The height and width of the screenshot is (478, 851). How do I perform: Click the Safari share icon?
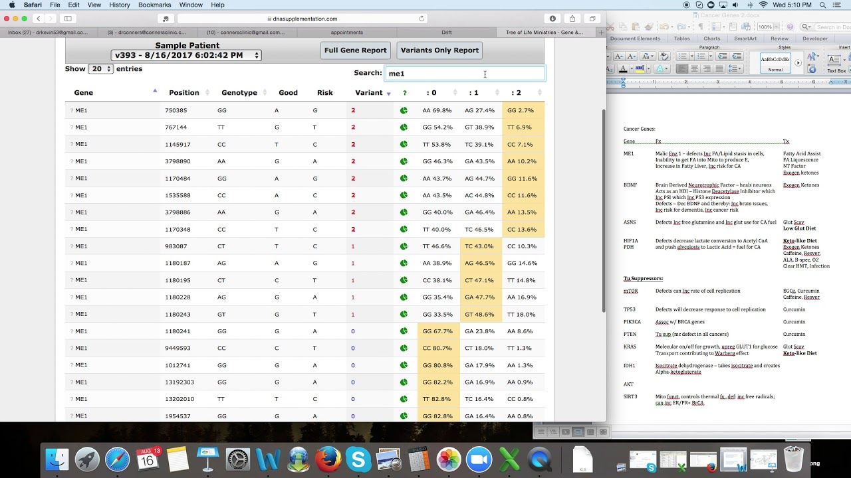tap(572, 19)
